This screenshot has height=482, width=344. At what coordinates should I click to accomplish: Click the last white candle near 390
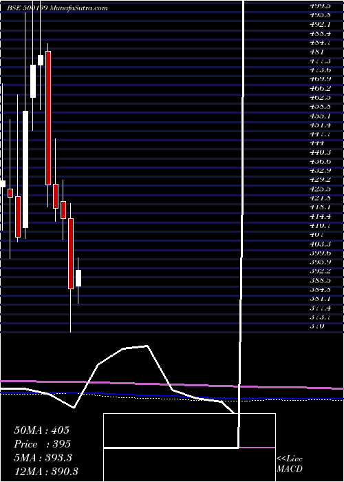click(x=78, y=278)
